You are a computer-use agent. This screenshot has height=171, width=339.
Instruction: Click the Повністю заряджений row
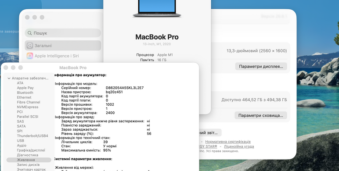[x=105, y=125]
